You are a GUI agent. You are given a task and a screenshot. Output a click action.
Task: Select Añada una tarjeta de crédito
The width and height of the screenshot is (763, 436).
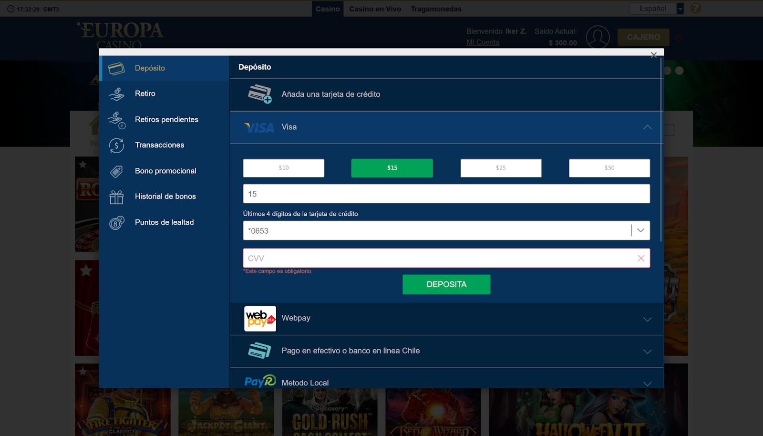click(446, 94)
